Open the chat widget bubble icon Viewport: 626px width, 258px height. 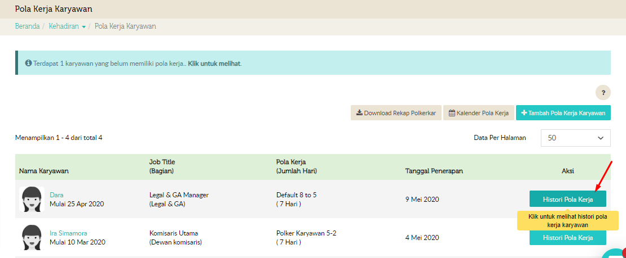(x=616, y=254)
